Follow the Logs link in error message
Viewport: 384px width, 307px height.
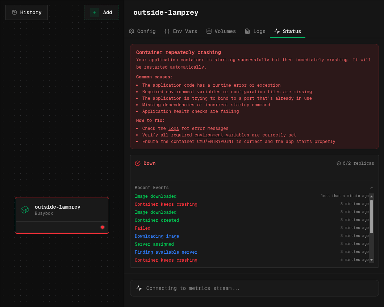(174, 128)
